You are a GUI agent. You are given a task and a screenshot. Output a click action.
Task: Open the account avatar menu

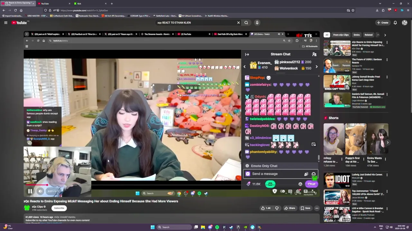click(405, 22)
